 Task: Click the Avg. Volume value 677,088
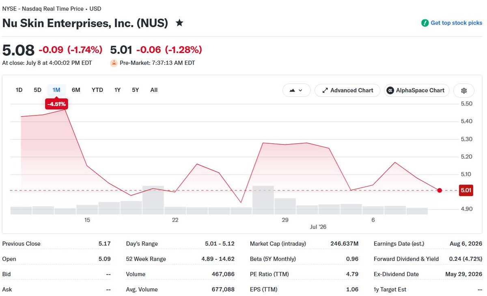coord(223,290)
